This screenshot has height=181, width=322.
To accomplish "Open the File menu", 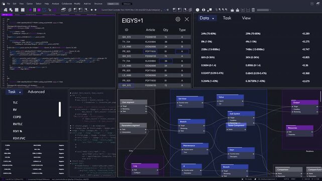I will coord(9,4).
